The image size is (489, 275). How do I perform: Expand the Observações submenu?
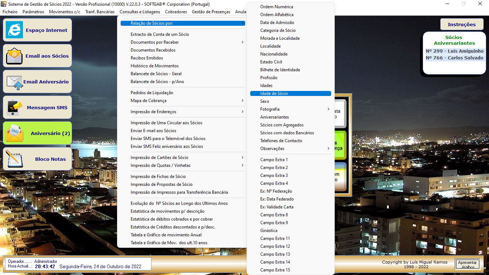click(328, 149)
